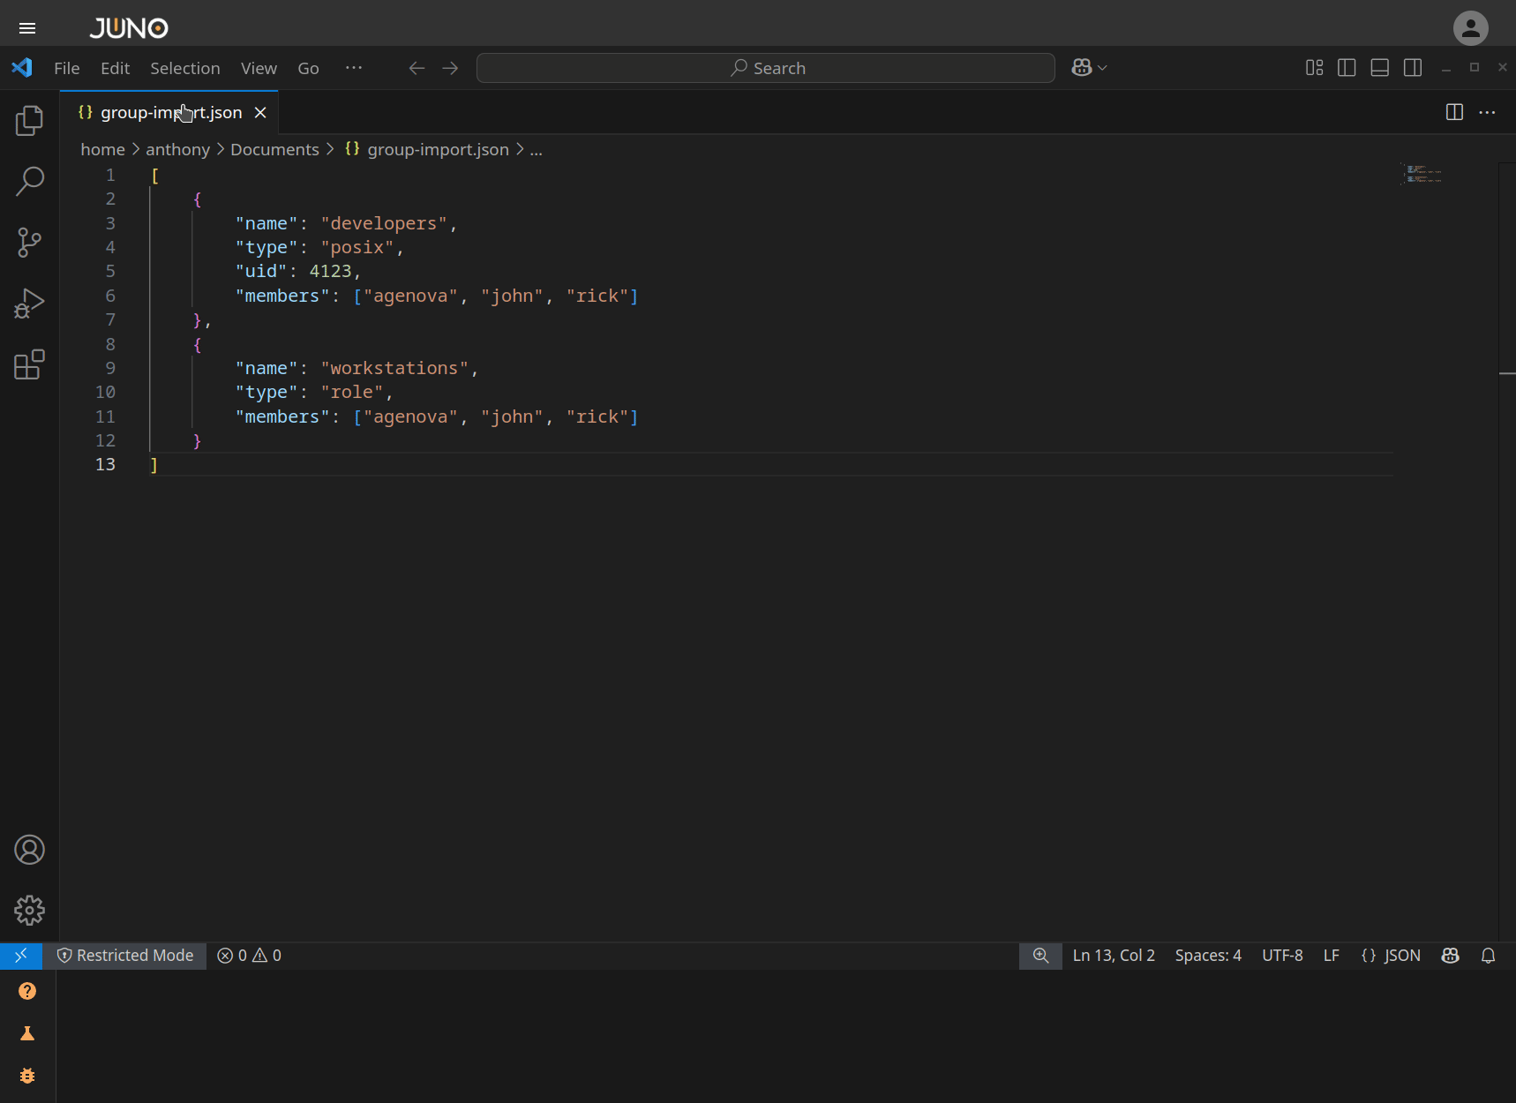Open remote window indicator in status bar

click(x=21, y=956)
